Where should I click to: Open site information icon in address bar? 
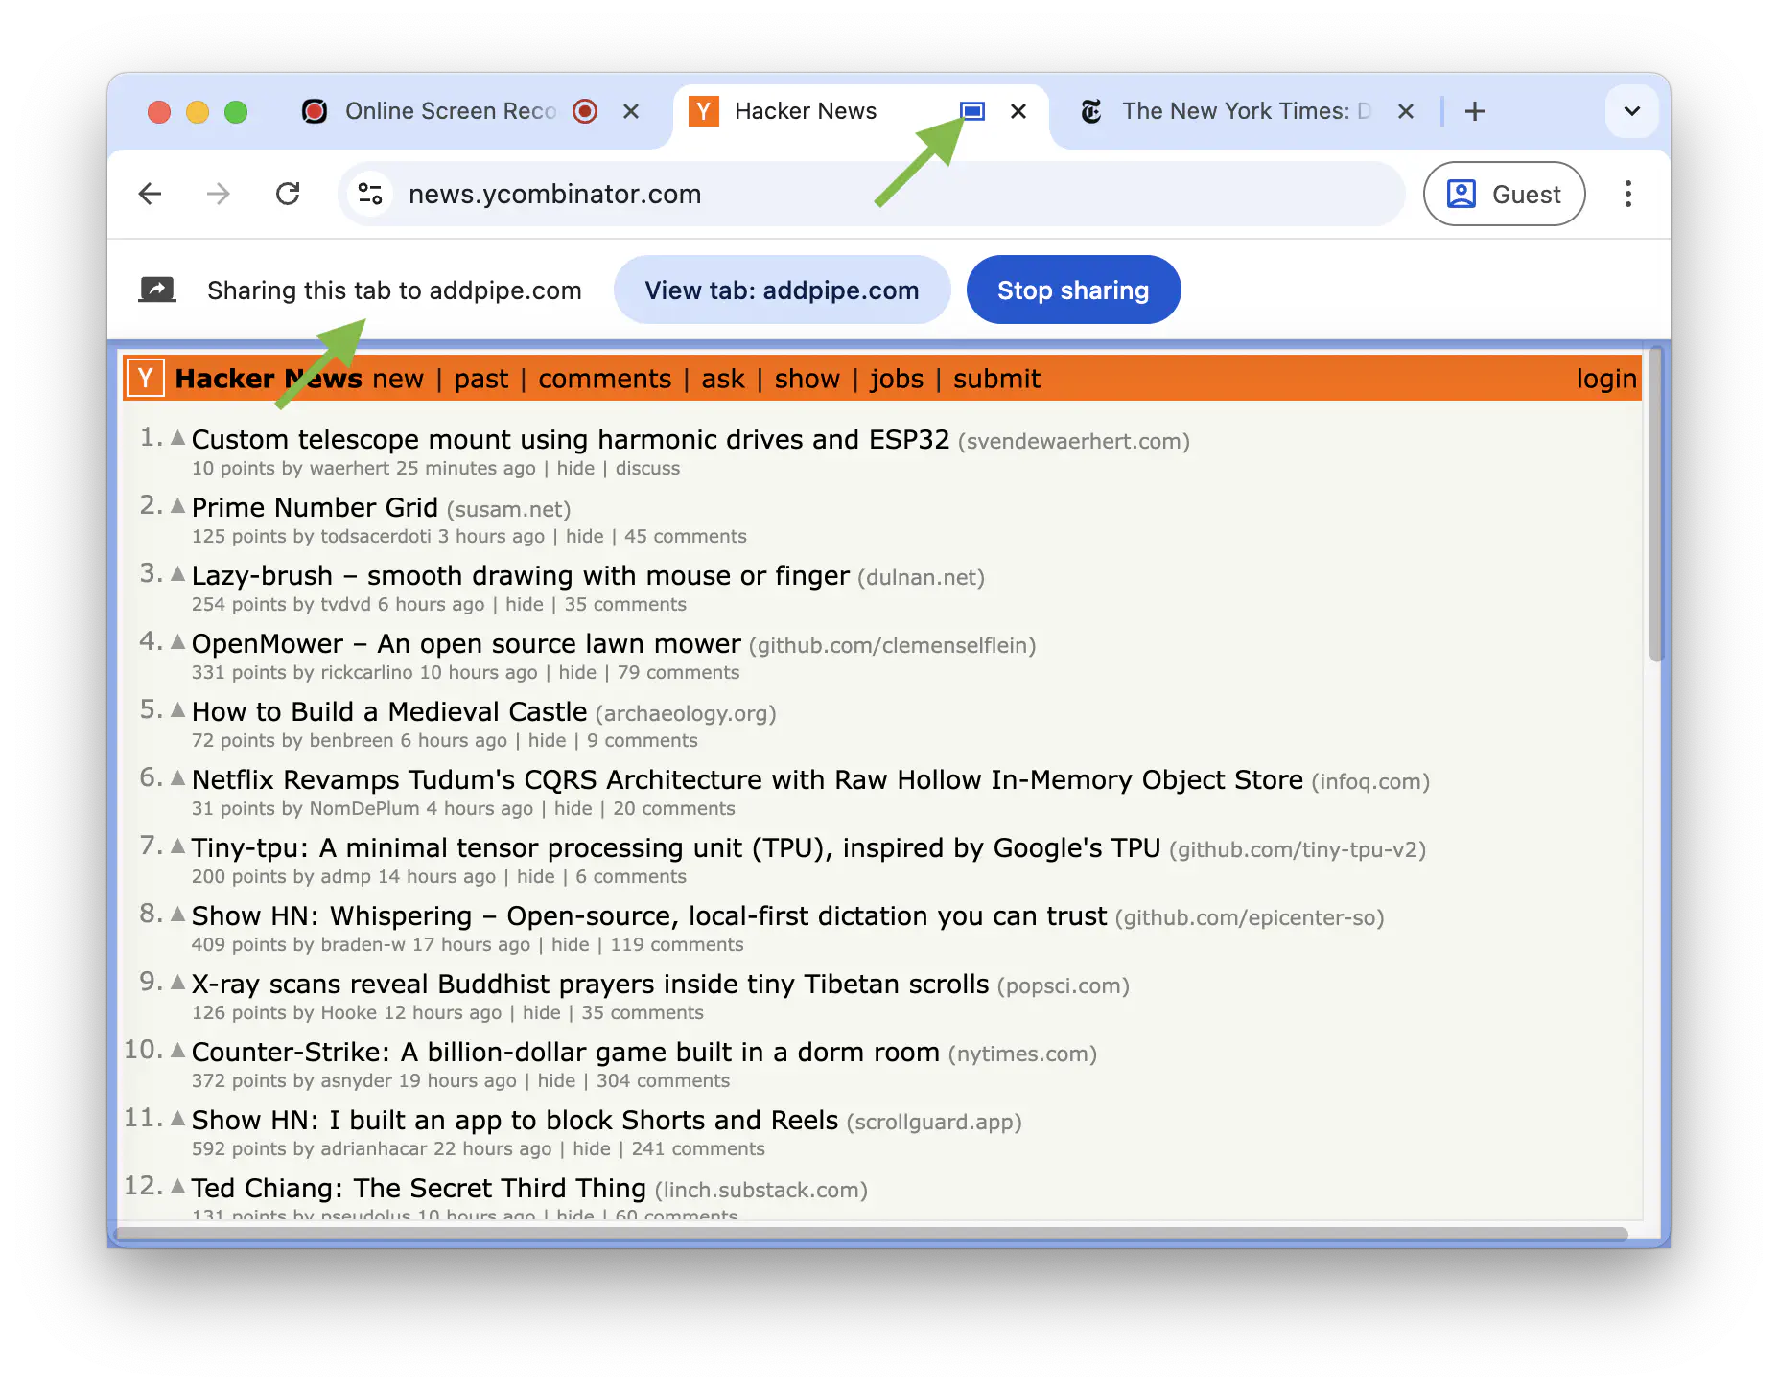point(370,195)
